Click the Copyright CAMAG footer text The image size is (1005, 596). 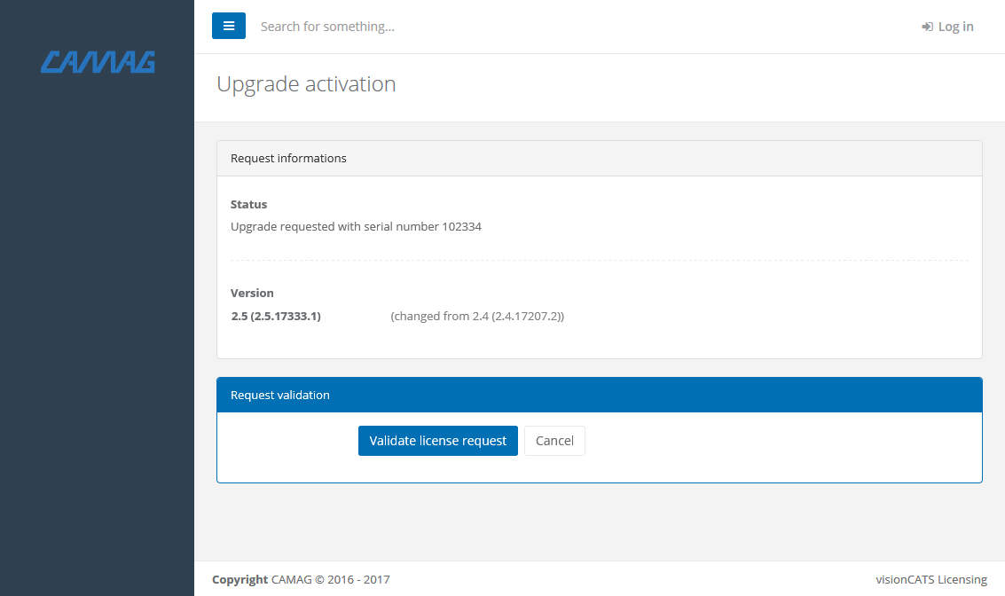pyautogui.click(x=301, y=579)
